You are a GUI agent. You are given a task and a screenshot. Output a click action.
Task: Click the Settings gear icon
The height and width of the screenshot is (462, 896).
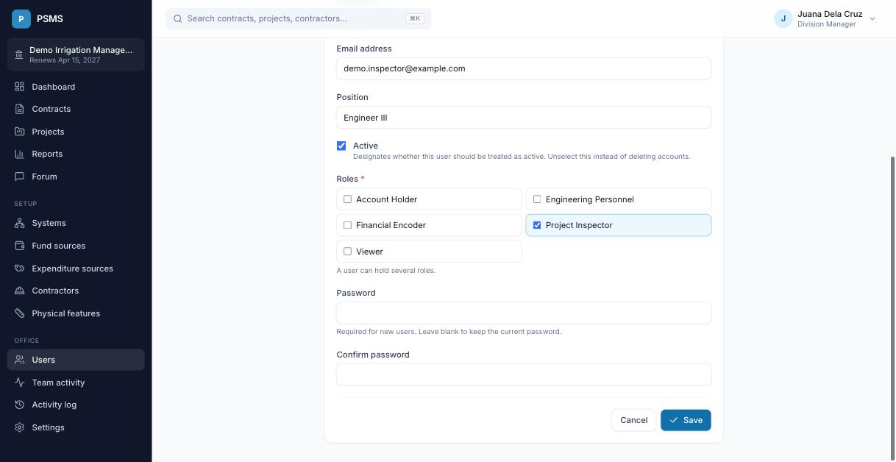pos(20,427)
